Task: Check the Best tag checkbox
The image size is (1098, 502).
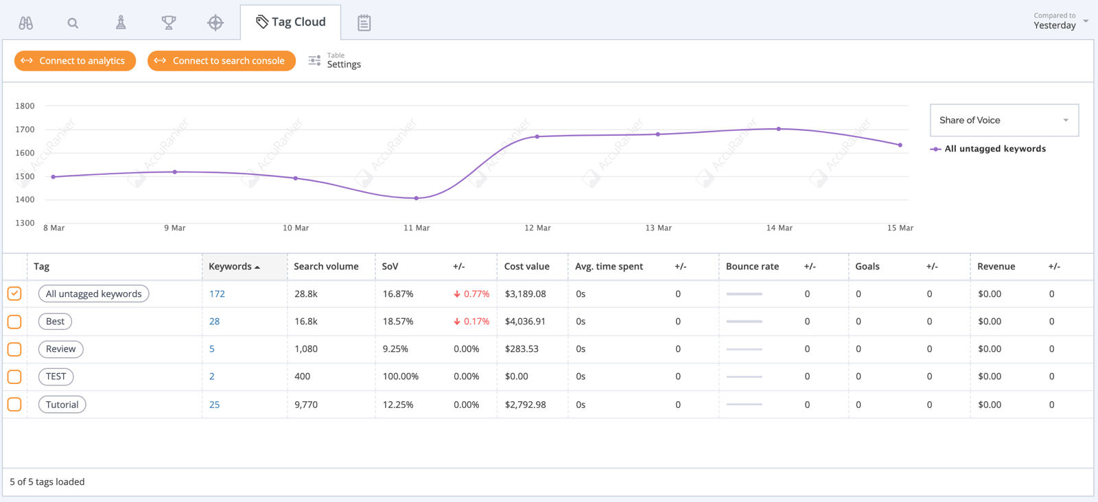Action: [x=14, y=322]
